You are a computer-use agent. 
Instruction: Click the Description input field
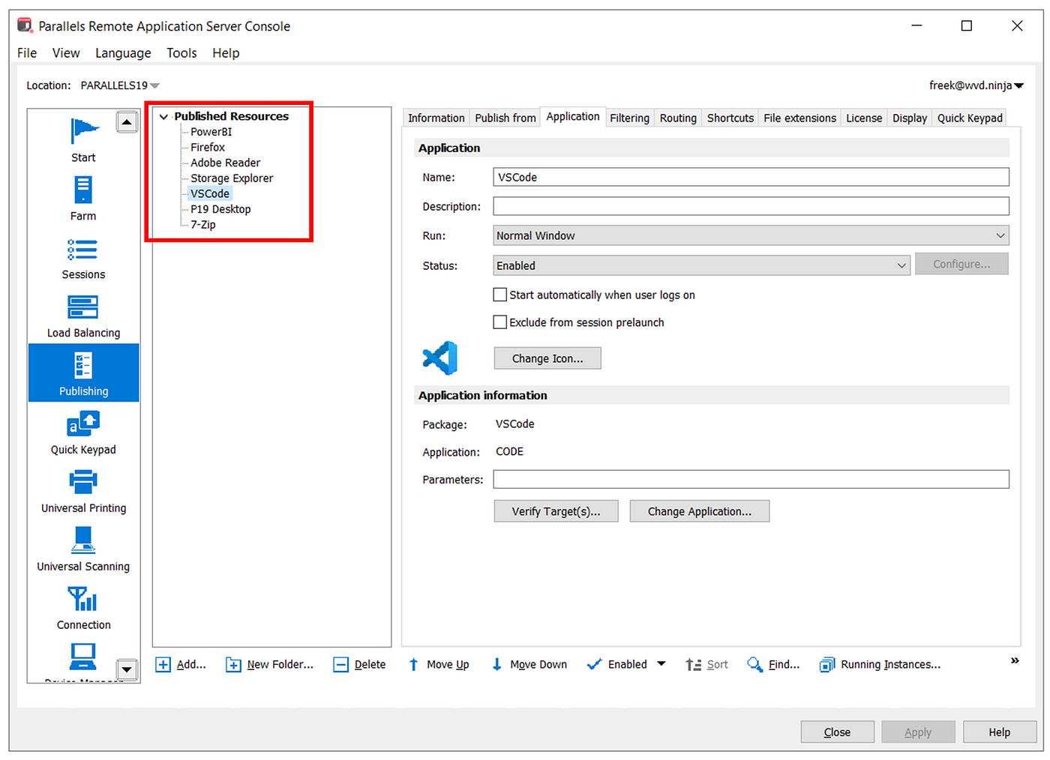click(751, 206)
